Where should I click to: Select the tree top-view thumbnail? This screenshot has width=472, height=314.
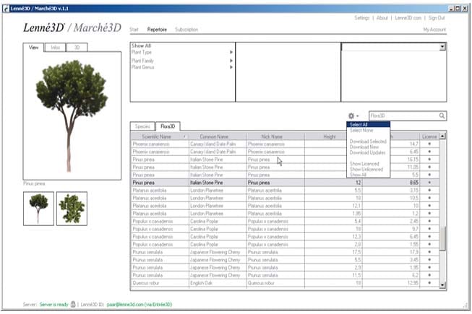click(72, 209)
